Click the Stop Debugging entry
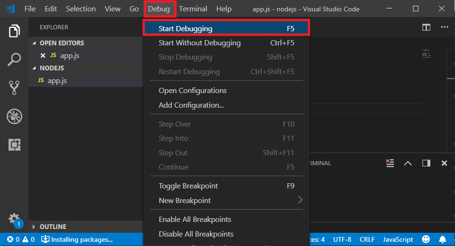 226,57
